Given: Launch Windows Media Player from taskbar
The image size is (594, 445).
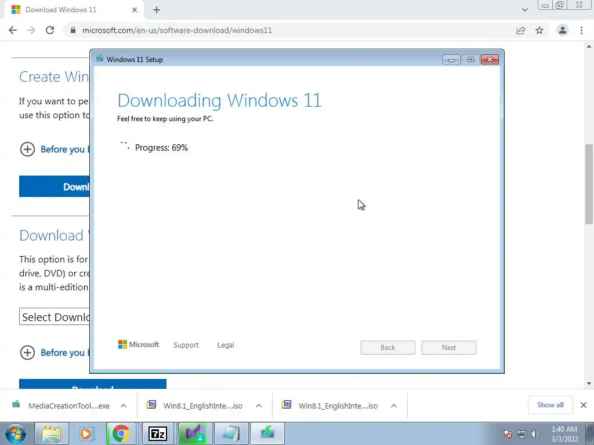Looking at the screenshot, I should [x=87, y=433].
